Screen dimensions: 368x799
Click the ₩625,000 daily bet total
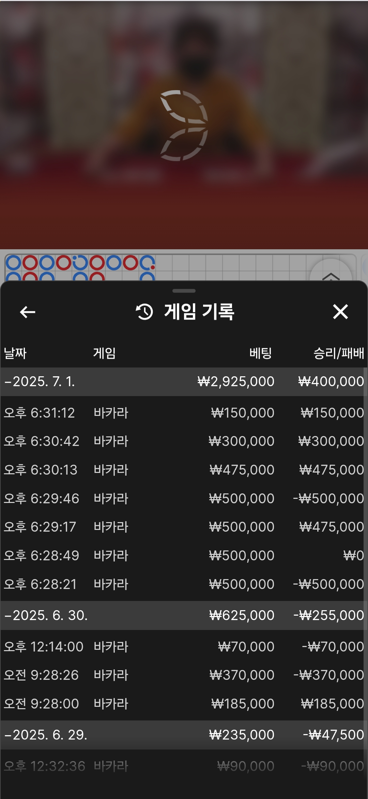[x=242, y=615]
